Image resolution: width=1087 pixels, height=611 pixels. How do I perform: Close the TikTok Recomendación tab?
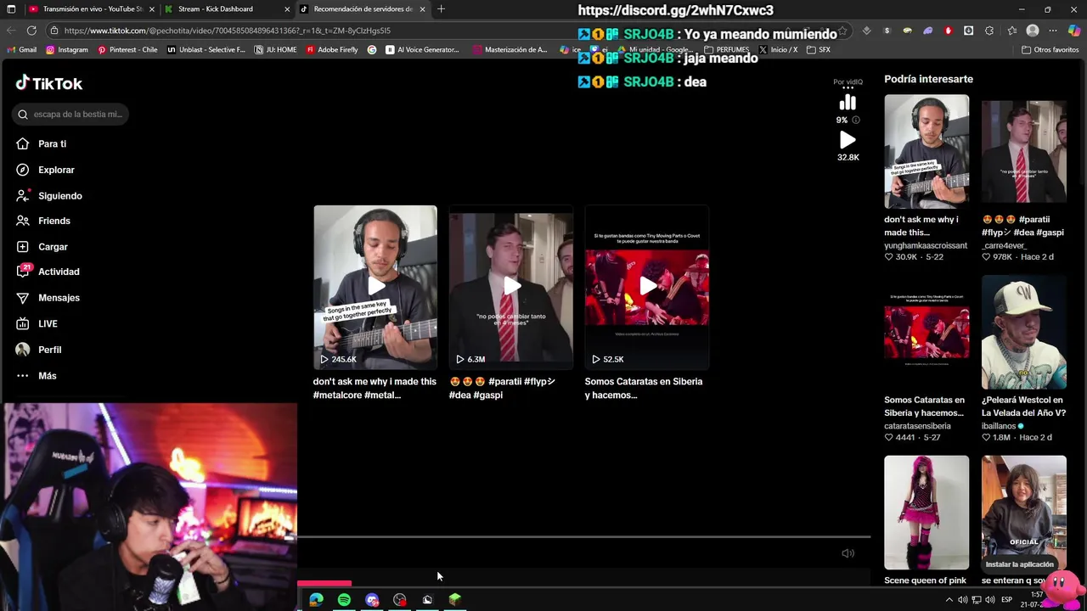click(x=422, y=9)
